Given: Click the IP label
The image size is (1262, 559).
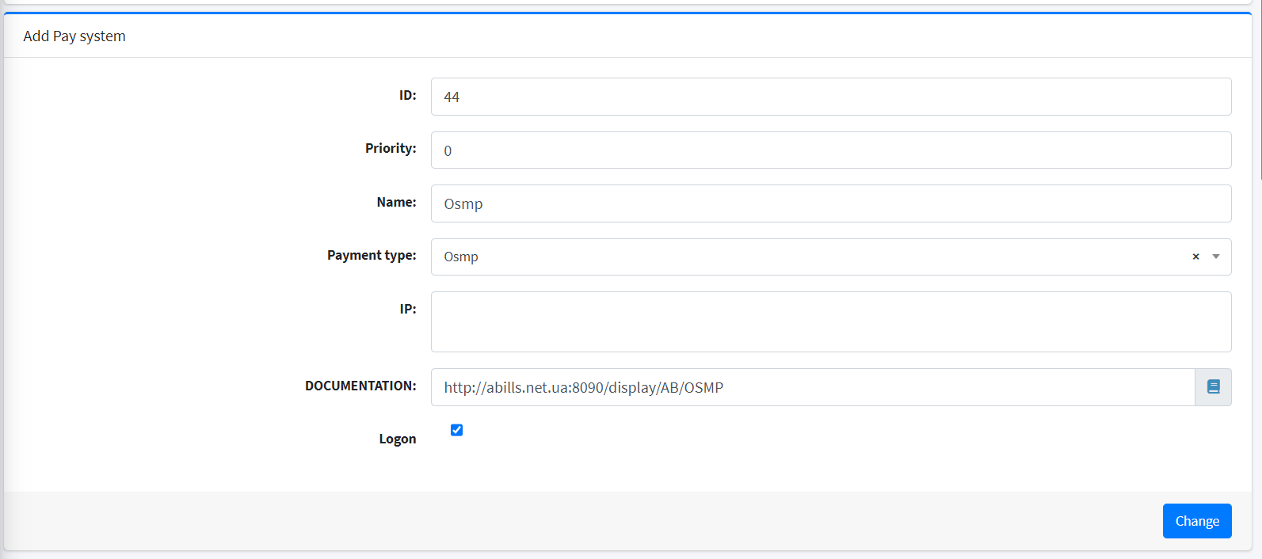Looking at the screenshot, I should tap(407, 309).
